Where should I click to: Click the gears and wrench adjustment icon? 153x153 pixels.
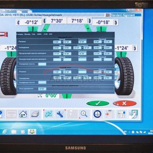(x=48, y=114)
